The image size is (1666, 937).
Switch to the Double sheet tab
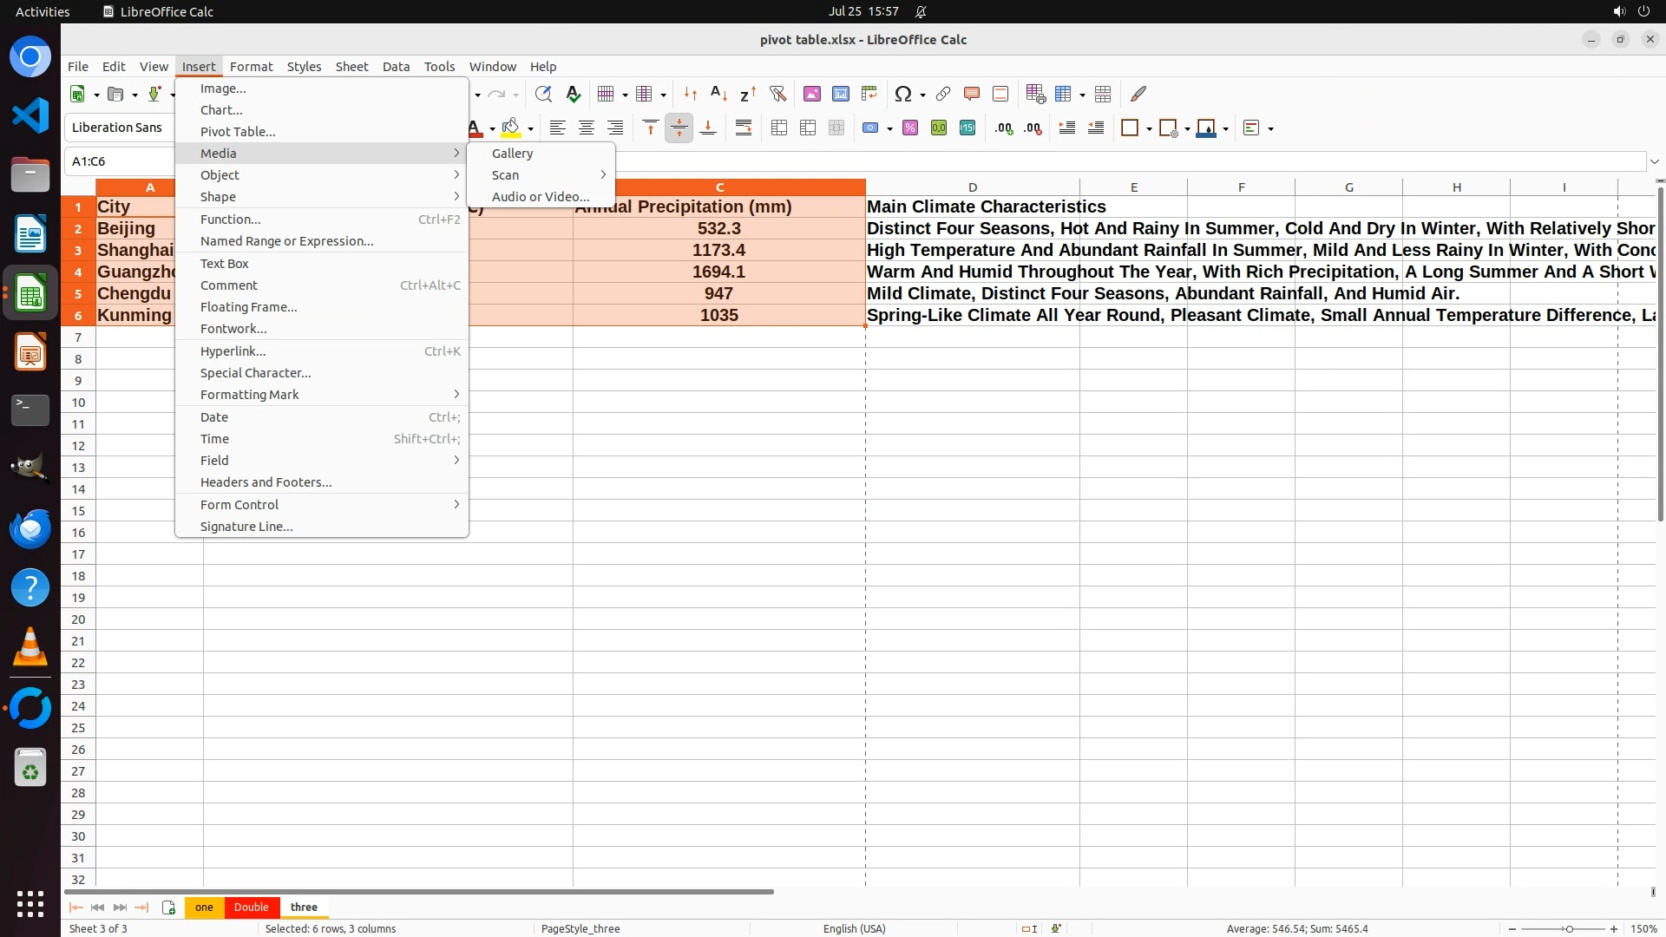[x=251, y=907]
